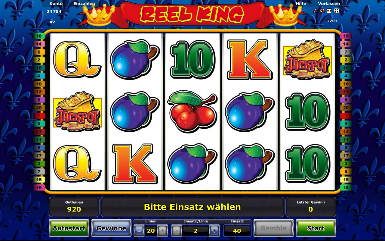Click the cherries symbol on middle reel
This screenshot has height=241, width=385.
[192, 111]
